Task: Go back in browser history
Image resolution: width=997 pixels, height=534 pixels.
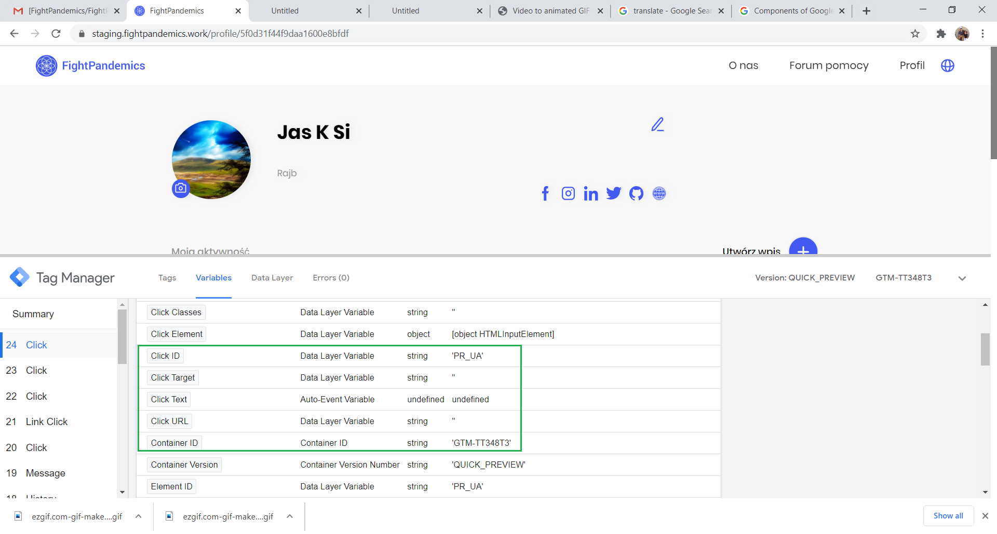Action: click(x=14, y=34)
